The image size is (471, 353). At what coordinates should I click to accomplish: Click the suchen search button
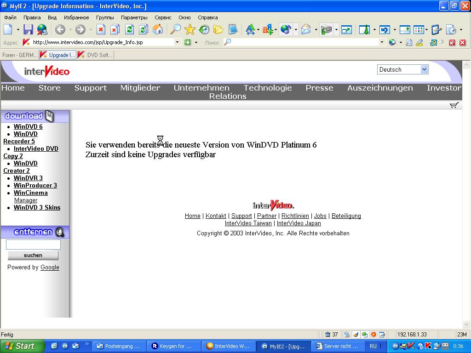click(33, 255)
